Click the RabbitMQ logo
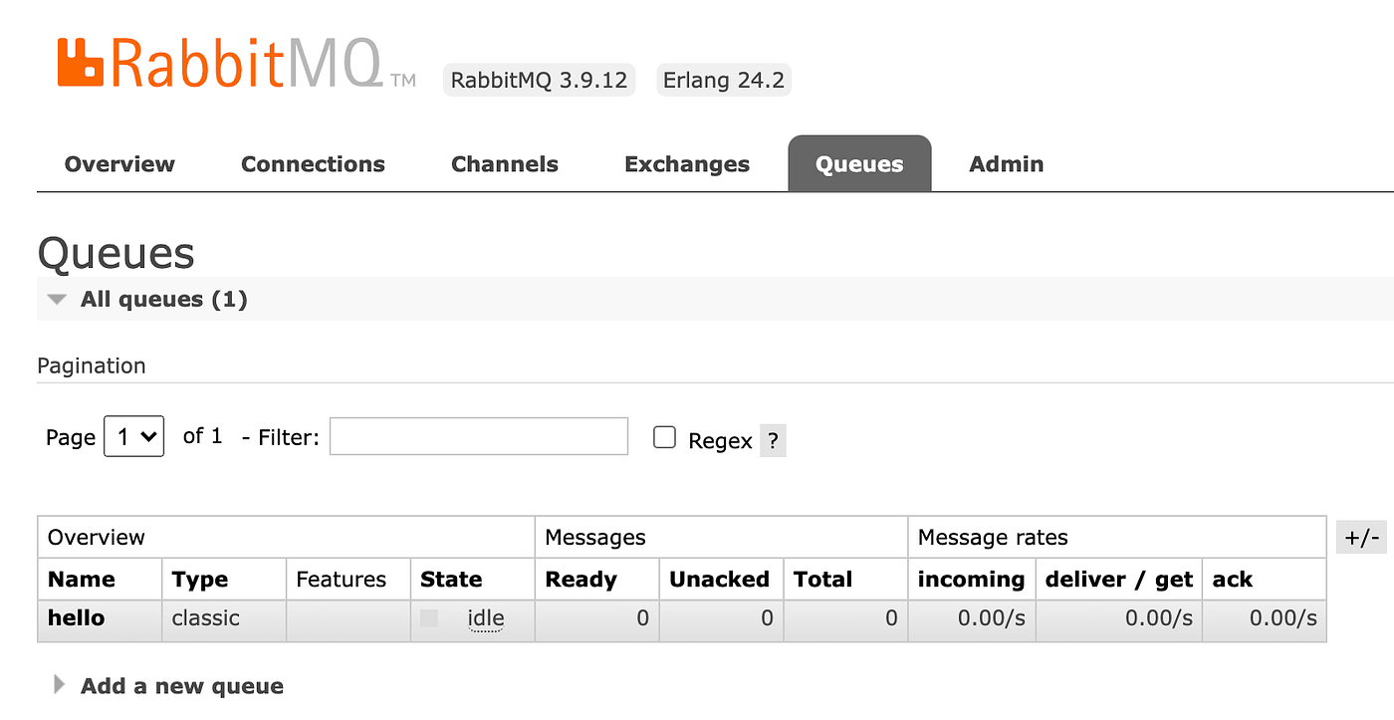Viewport: 1394px width, 720px height. tap(234, 60)
